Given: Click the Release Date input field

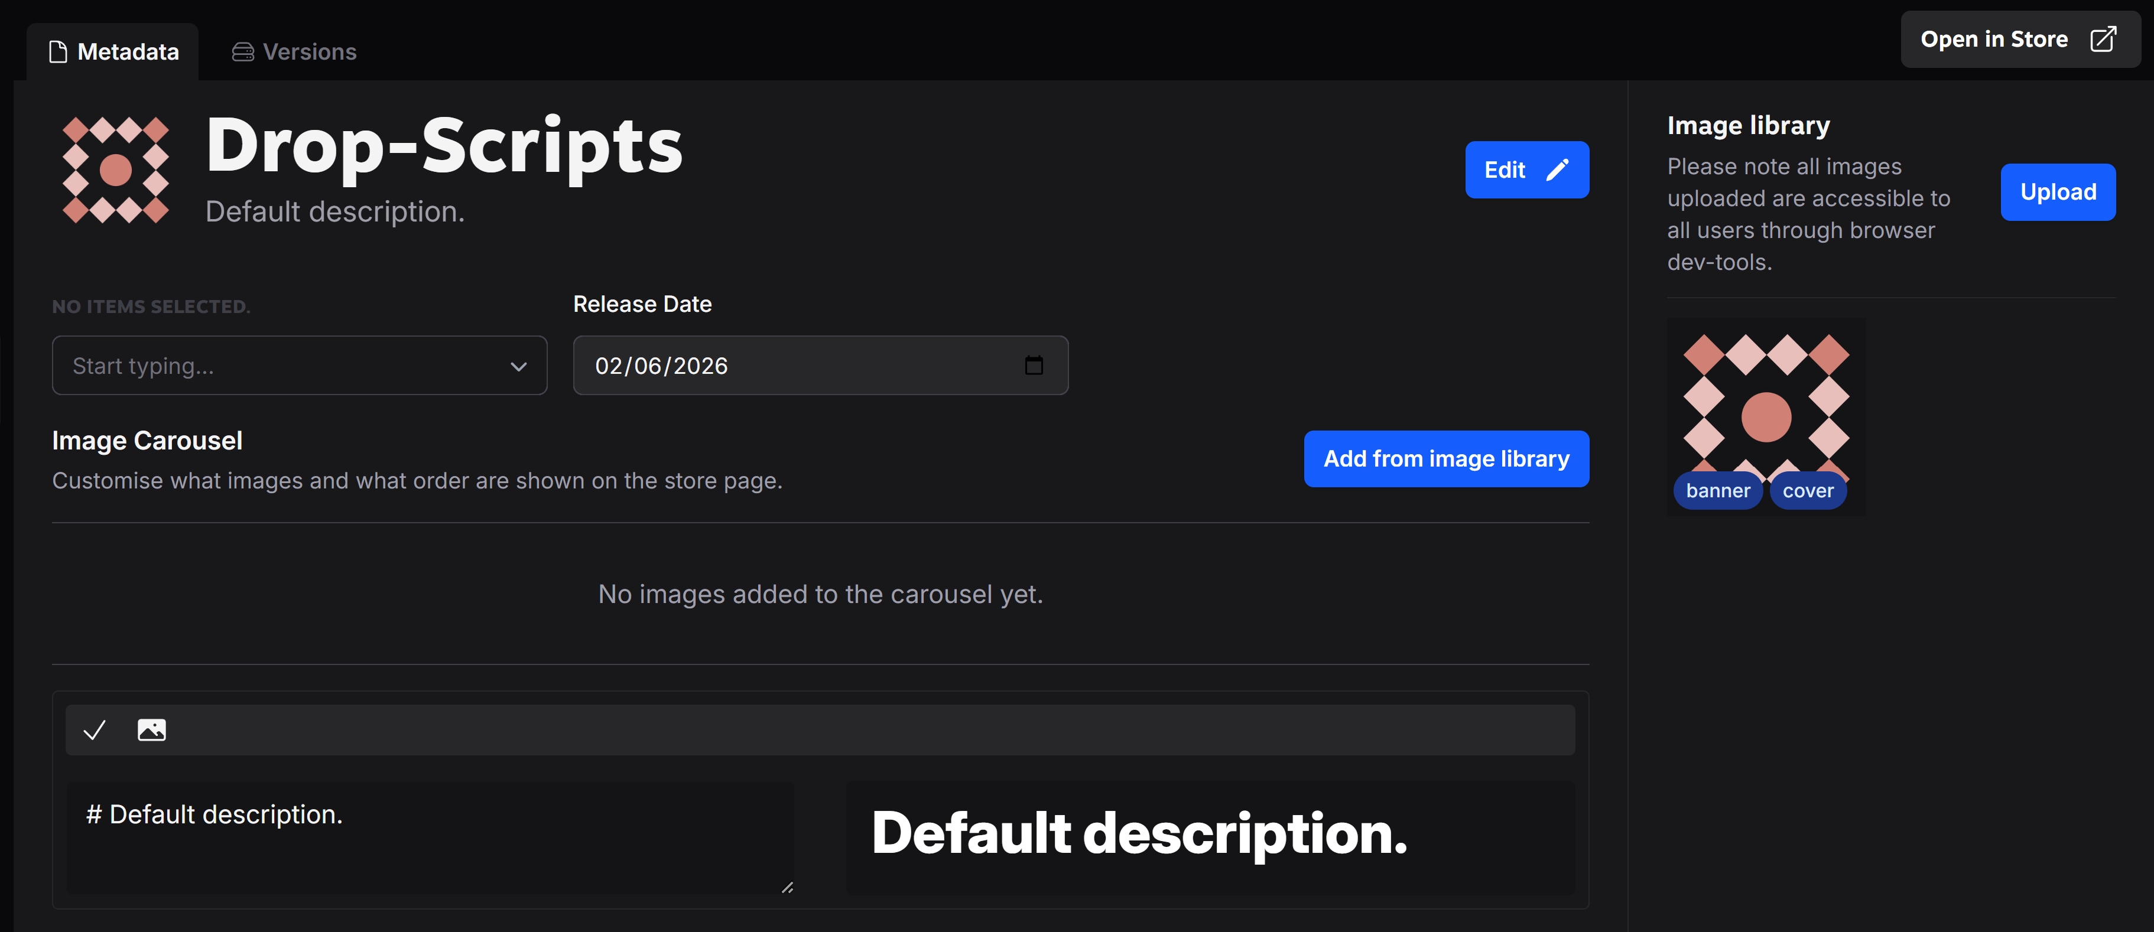Looking at the screenshot, I should point(820,365).
